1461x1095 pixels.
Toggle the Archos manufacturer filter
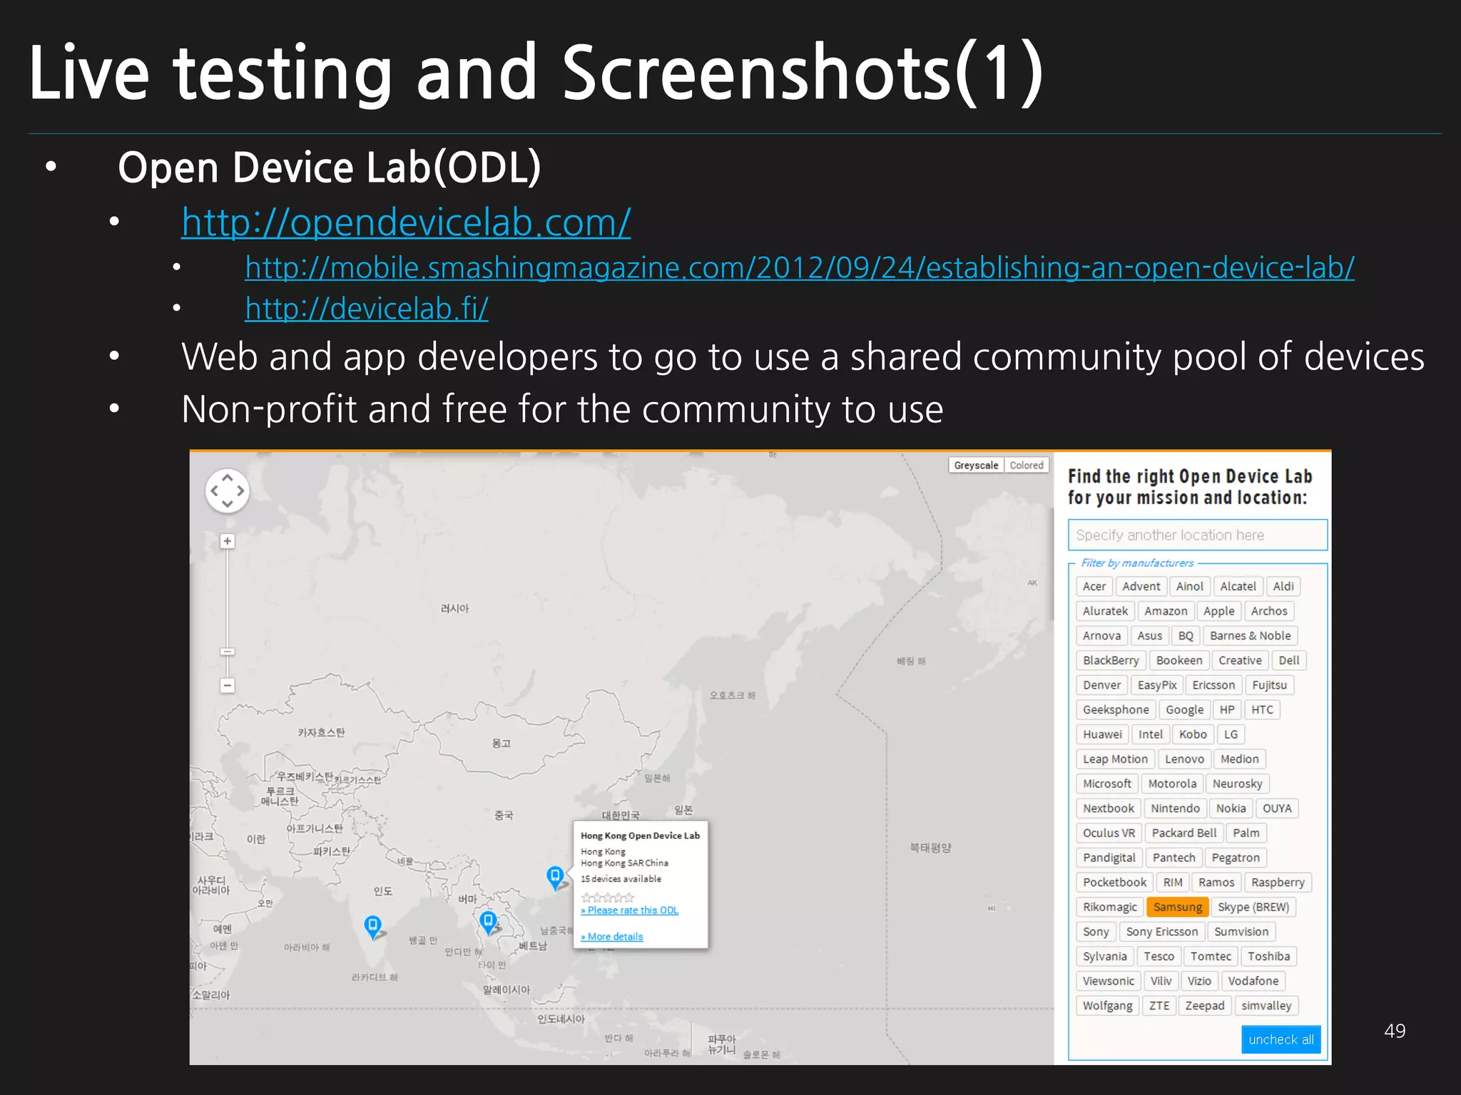pos(1269,611)
